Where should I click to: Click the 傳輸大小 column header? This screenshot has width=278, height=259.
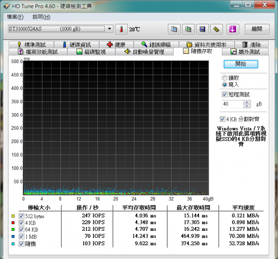[39, 208]
